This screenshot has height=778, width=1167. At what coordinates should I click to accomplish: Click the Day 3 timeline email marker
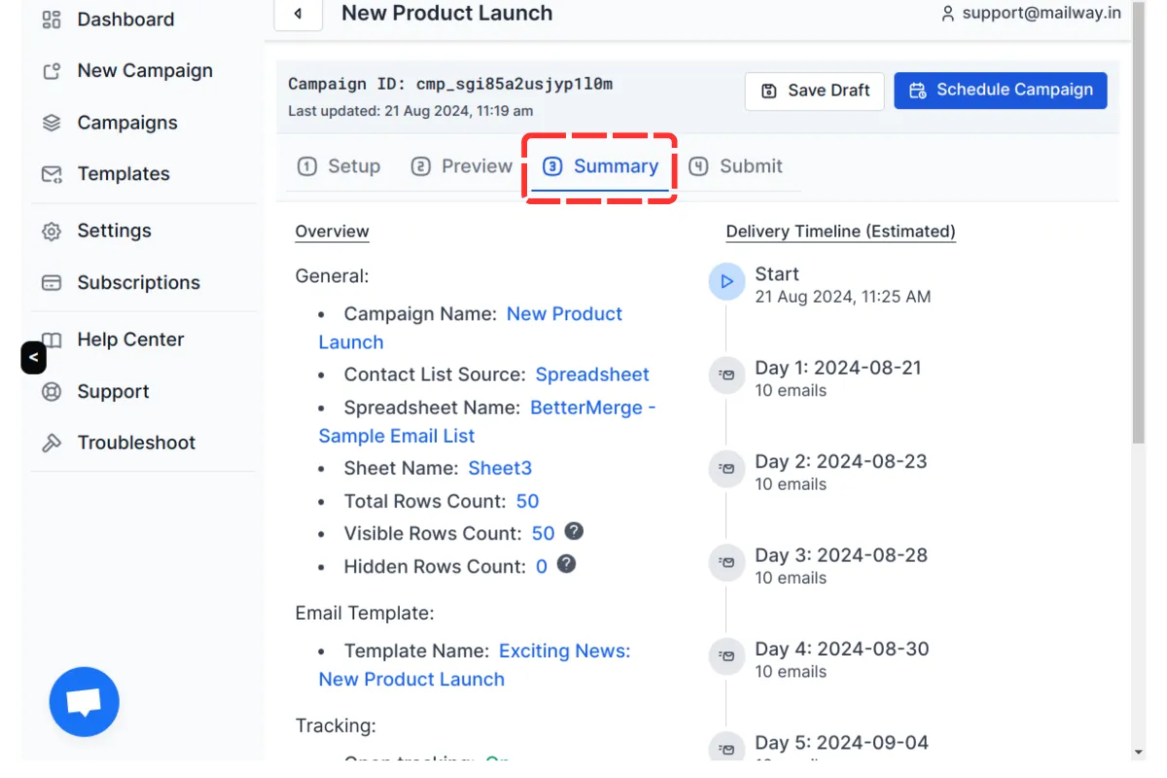click(x=726, y=563)
